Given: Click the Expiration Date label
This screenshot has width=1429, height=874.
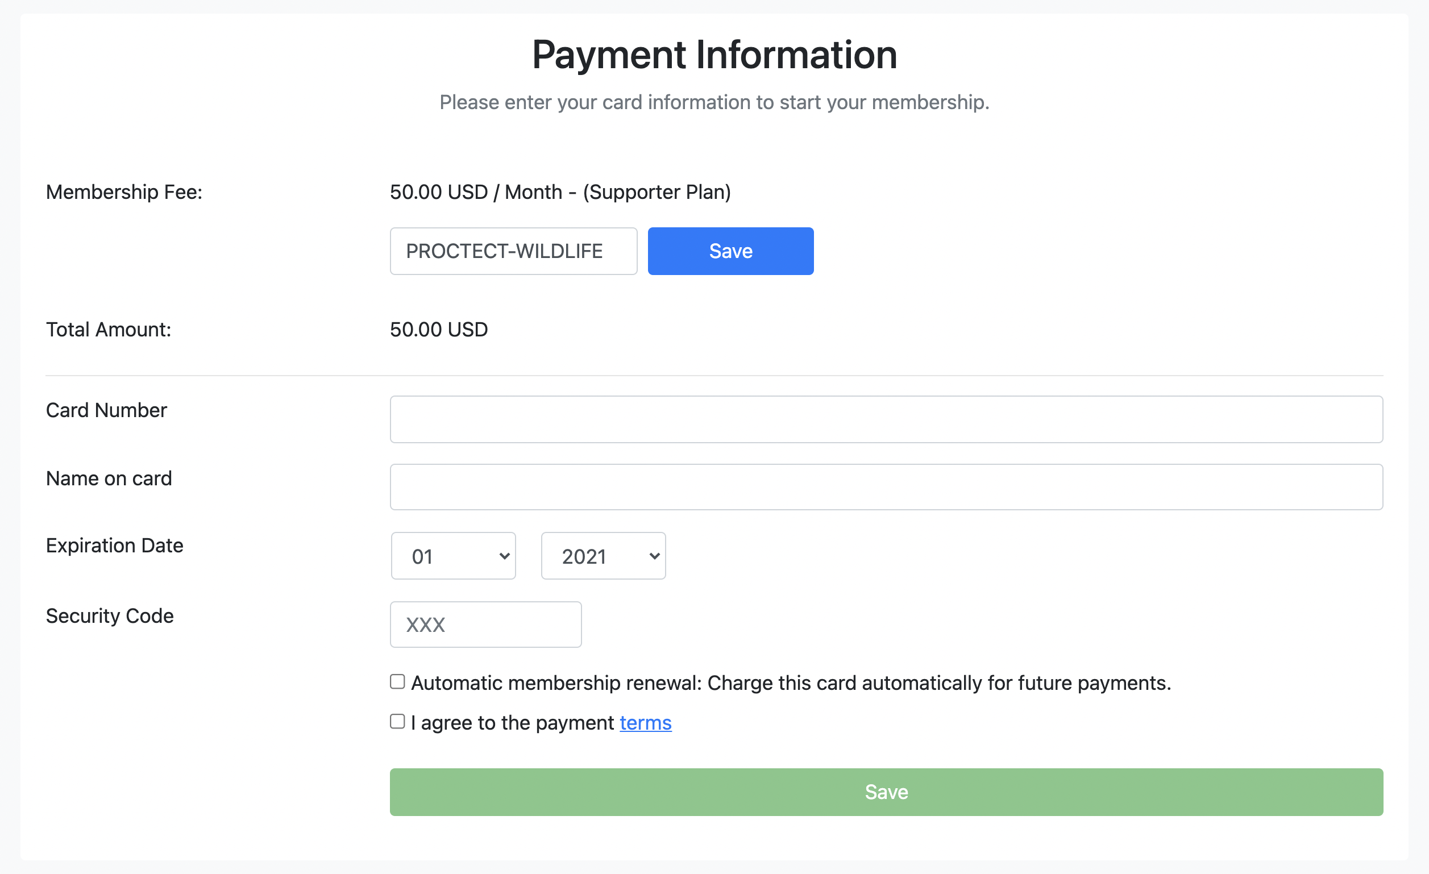Looking at the screenshot, I should click(115, 546).
